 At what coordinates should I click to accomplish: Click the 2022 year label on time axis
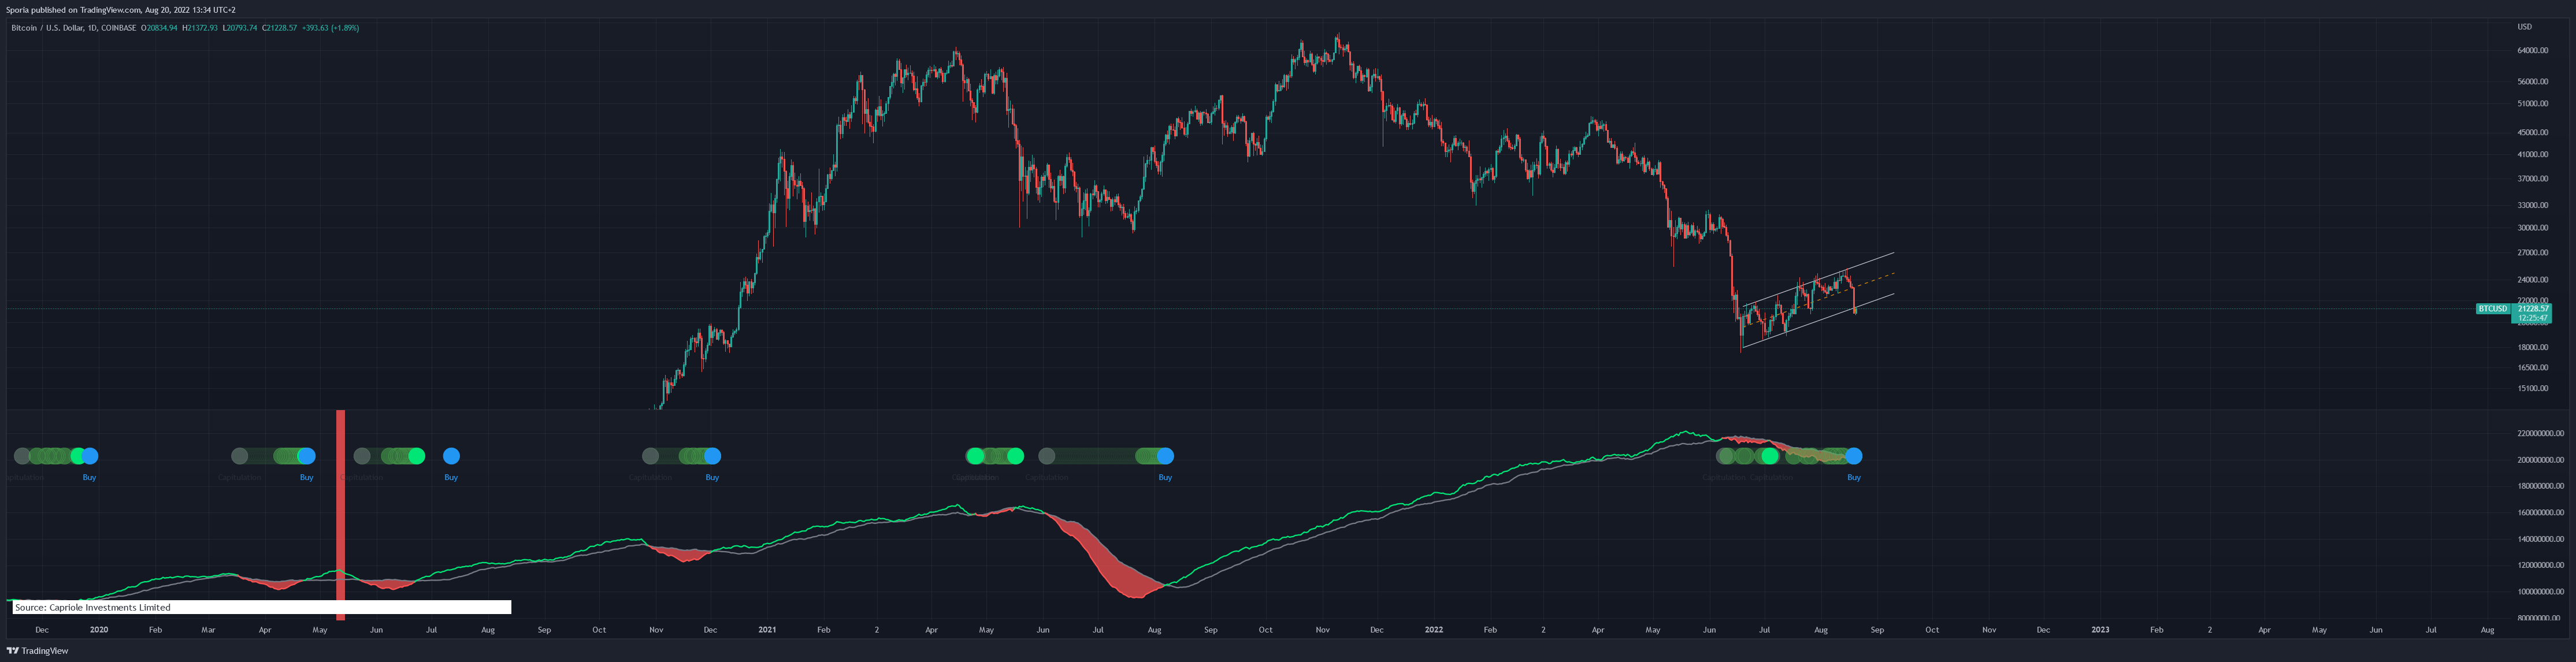[1434, 630]
